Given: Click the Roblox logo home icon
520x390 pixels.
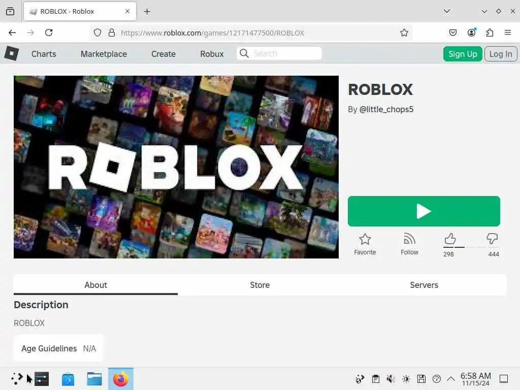Looking at the screenshot, I should (12, 53).
